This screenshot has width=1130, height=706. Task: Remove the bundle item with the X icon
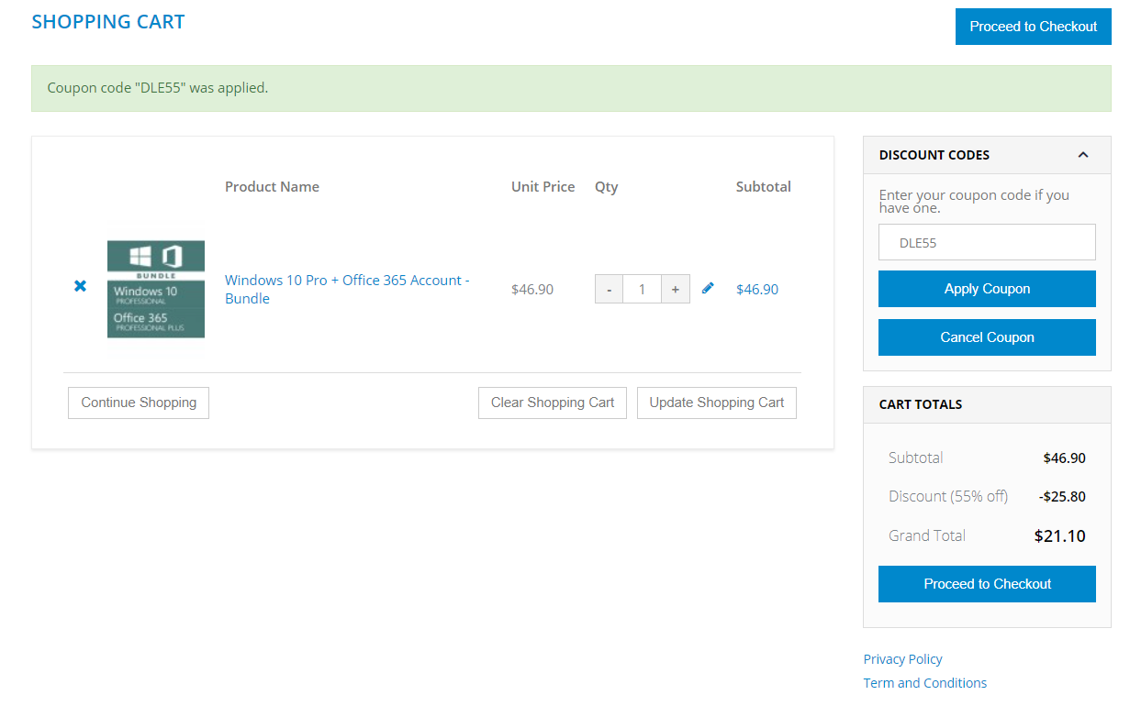point(80,286)
